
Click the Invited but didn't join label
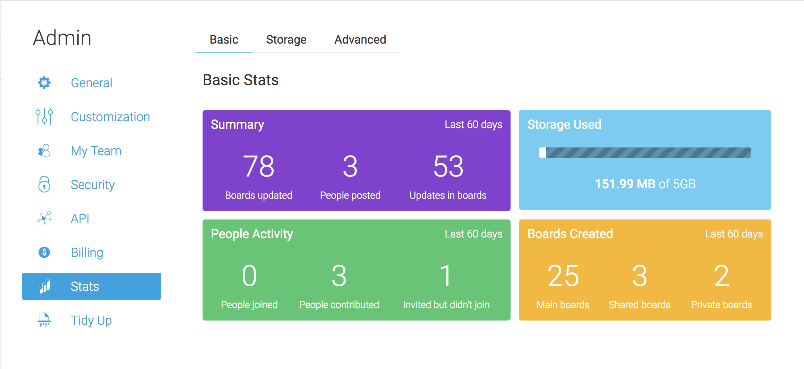tap(446, 305)
